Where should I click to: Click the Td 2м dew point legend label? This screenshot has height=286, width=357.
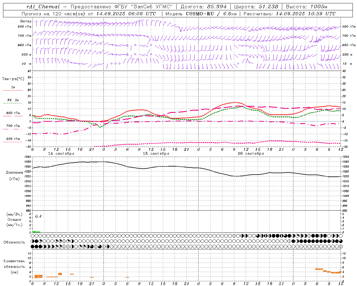point(13,100)
